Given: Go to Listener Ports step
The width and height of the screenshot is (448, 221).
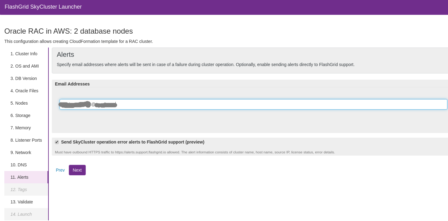Looking at the screenshot, I should click(26, 140).
